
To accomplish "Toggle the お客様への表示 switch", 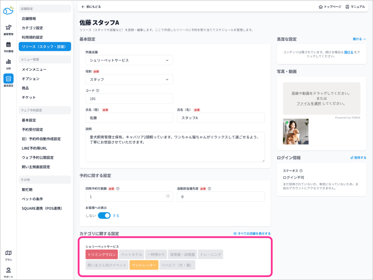I will click(104, 216).
